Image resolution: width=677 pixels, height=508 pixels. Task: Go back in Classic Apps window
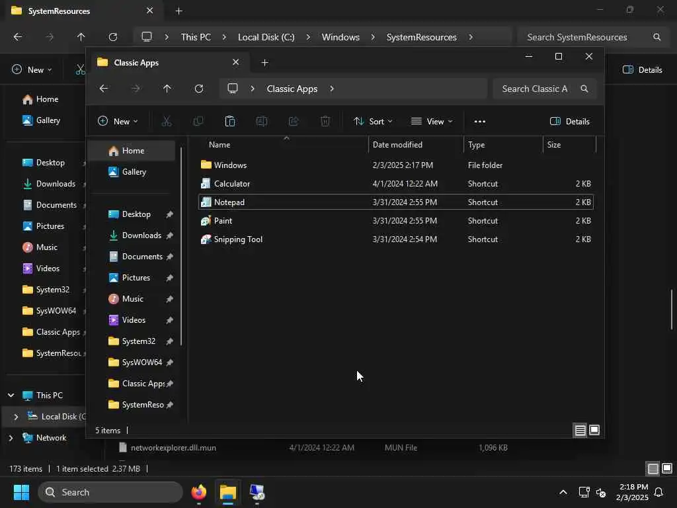[x=104, y=89]
